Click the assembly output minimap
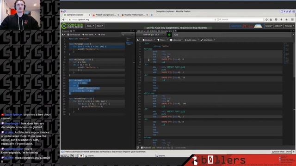 [x=287, y=53]
